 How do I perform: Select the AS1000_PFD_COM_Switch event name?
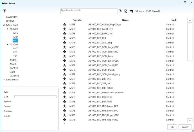coord(101,70)
